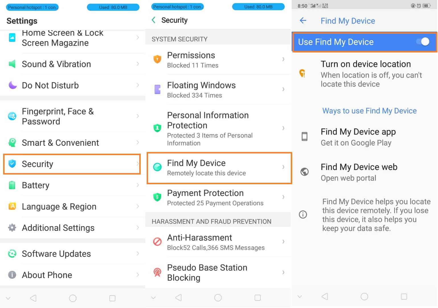Tap the Software Updates icon
The height and width of the screenshot is (308, 438).
point(12,254)
